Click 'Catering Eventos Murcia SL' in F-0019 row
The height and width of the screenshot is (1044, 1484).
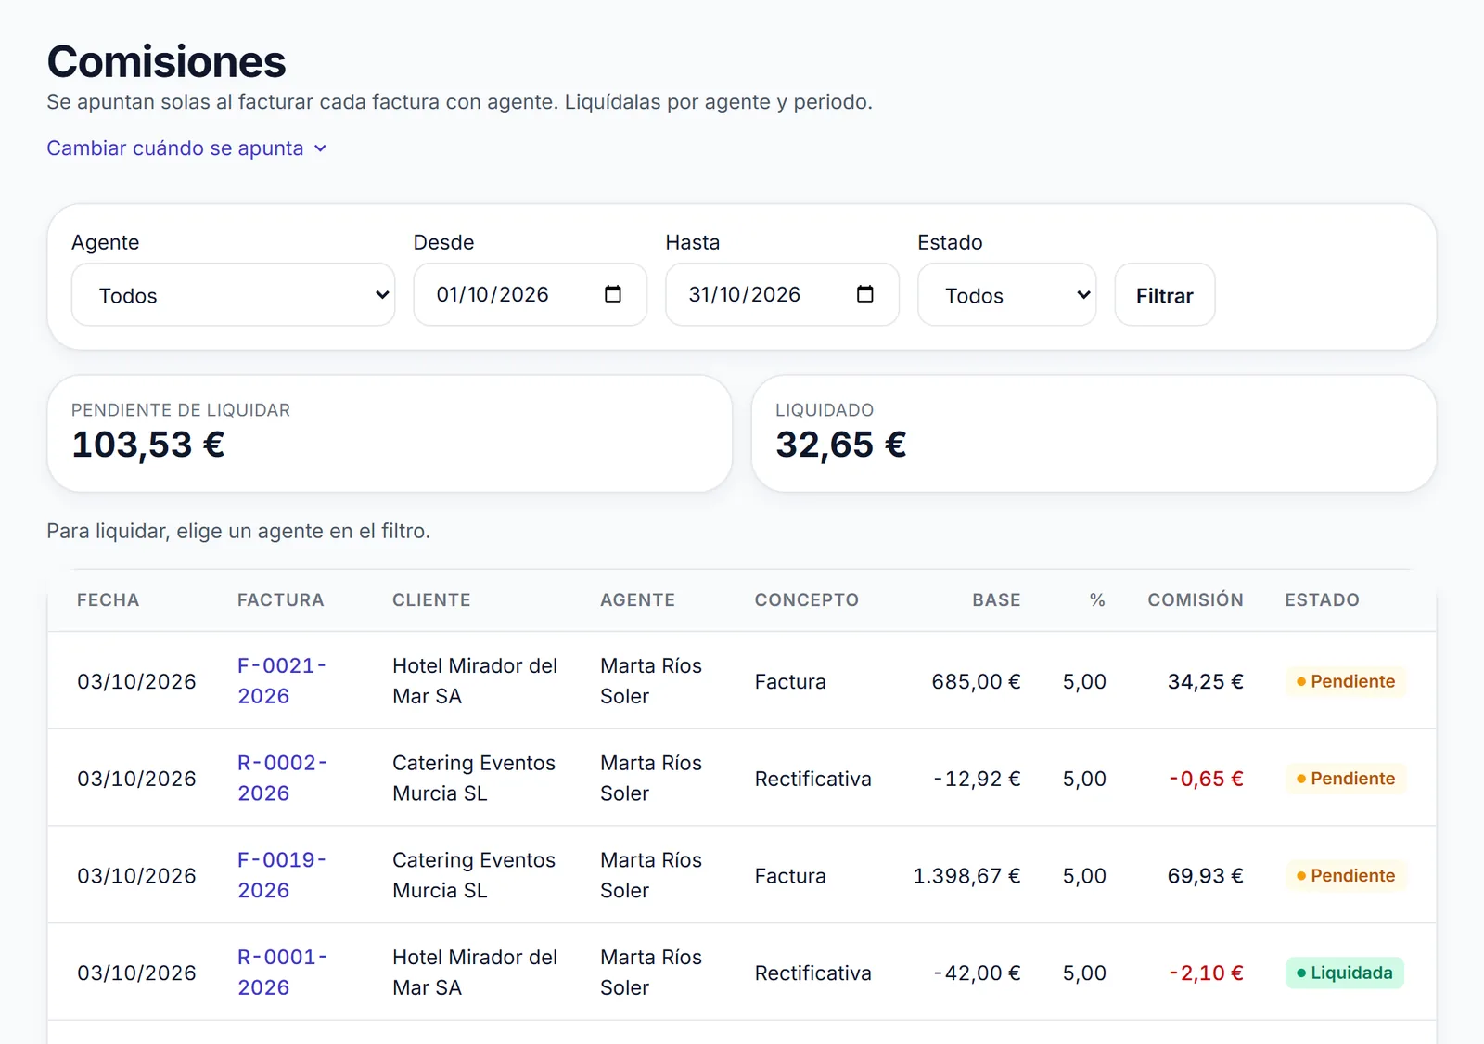coord(474,875)
